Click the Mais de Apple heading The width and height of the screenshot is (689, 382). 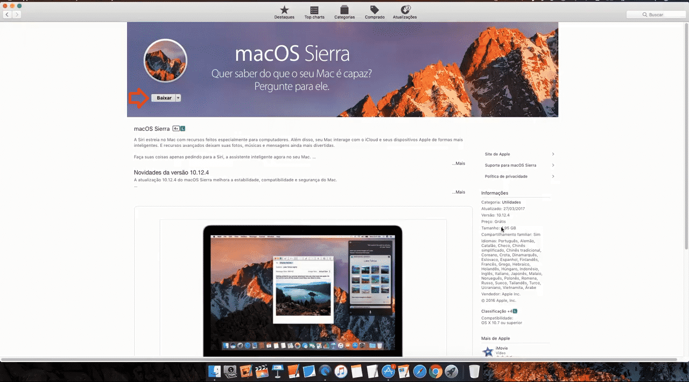click(495, 338)
